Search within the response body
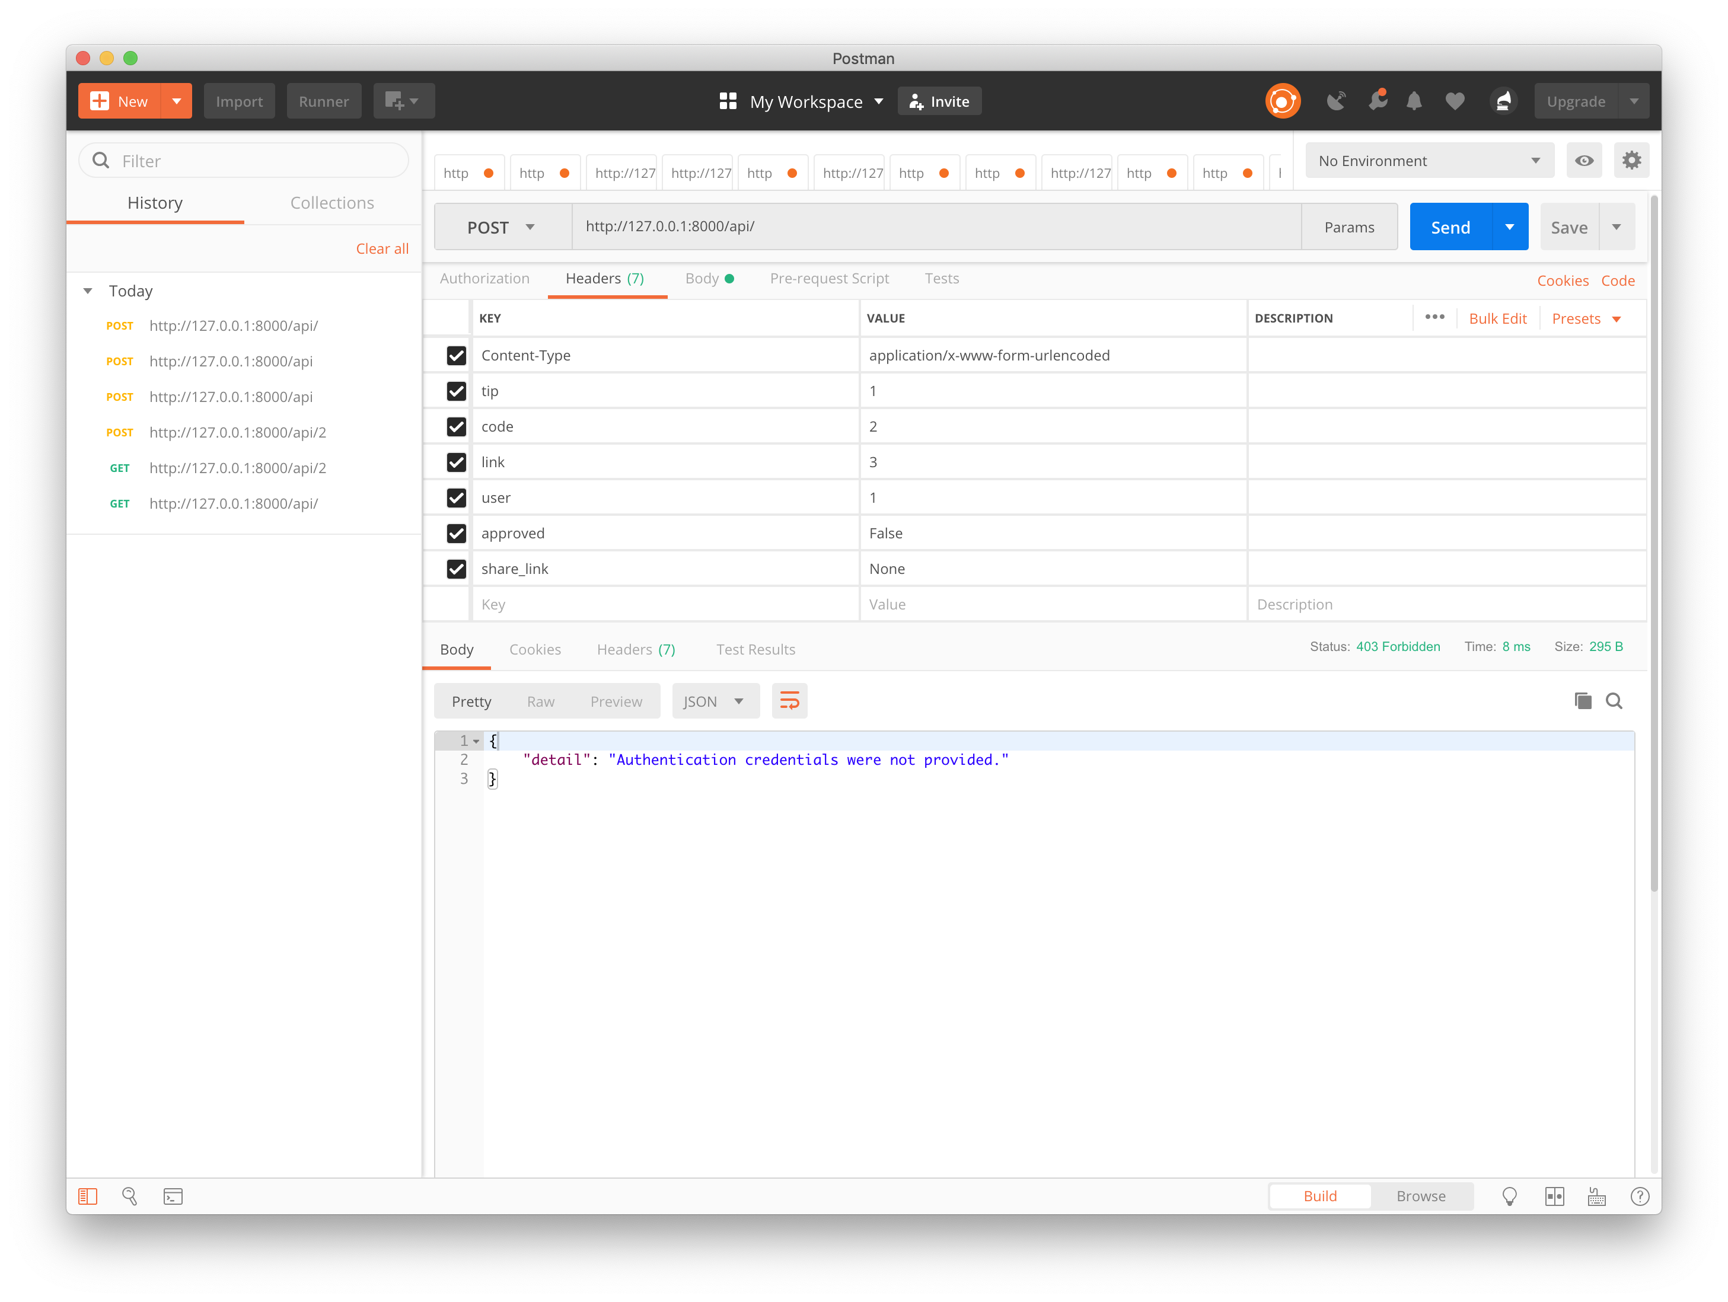This screenshot has width=1728, height=1302. click(1614, 701)
